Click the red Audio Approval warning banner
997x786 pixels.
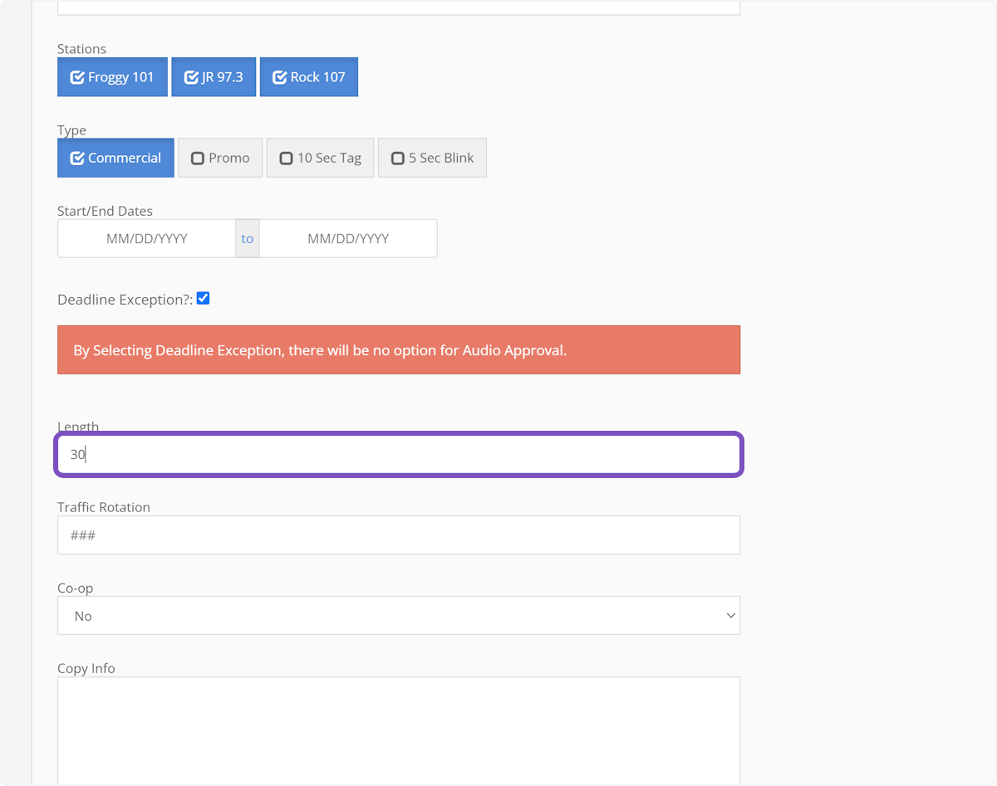(x=399, y=350)
